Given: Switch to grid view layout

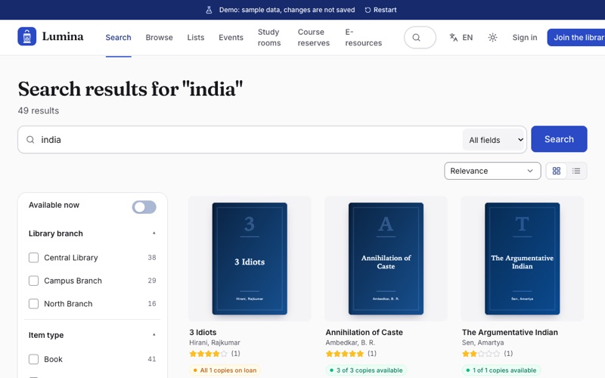Looking at the screenshot, I should click(557, 171).
